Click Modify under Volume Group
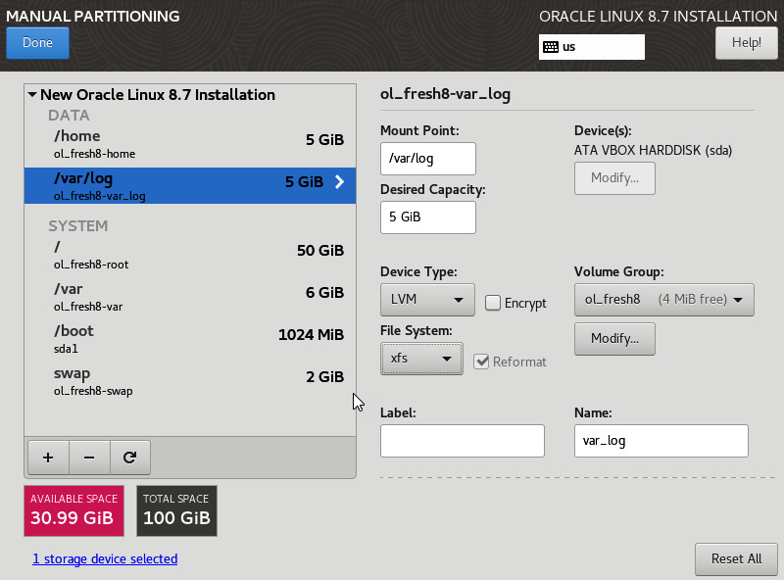 614,339
